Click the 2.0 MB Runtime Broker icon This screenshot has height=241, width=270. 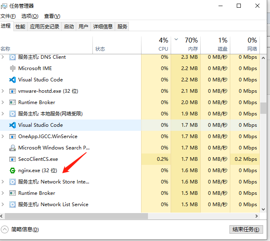click(x=13, y=102)
